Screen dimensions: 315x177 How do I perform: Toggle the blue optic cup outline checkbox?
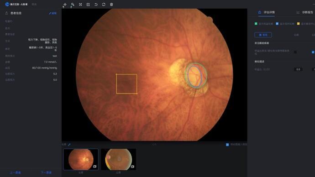[x=277, y=24]
